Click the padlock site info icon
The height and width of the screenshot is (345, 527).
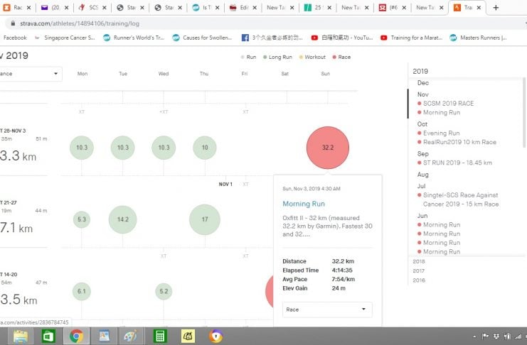[13, 23]
